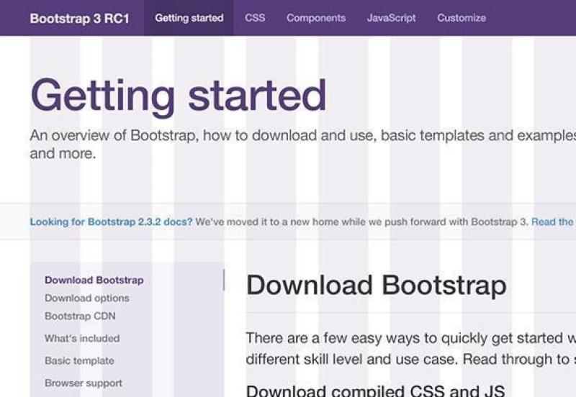The width and height of the screenshot is (576, 397).
Task: Click the Download compiled CSS and JS heading
Action: pyautogui.click(x=375, y=391)
